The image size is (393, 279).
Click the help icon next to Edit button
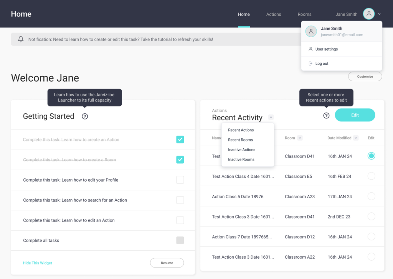tap(326, 115)
